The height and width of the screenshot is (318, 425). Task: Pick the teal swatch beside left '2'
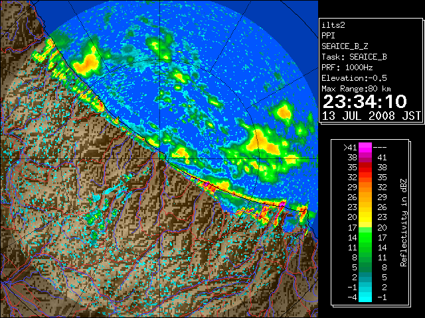pos(365,277)
